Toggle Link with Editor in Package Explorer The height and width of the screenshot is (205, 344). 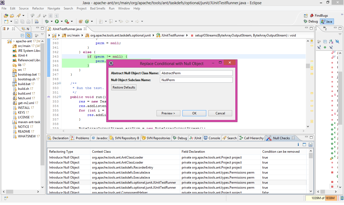click(29, 35)
